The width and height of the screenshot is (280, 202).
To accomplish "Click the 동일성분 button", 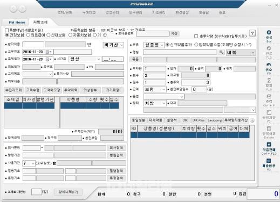I will click(138, 120).
